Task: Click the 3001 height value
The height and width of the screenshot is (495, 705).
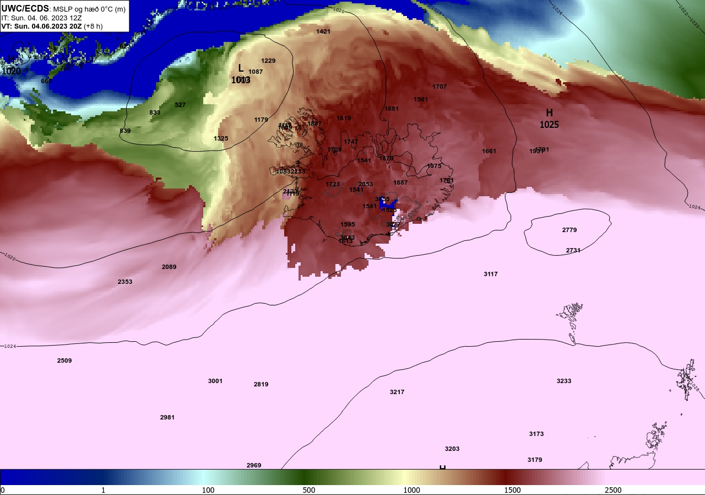Action: pos(215,381)
